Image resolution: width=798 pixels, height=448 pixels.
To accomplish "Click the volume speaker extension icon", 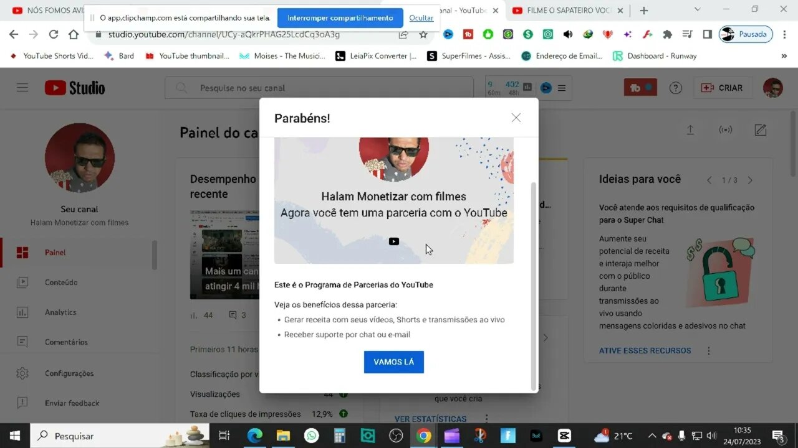I will click(567, 34).
